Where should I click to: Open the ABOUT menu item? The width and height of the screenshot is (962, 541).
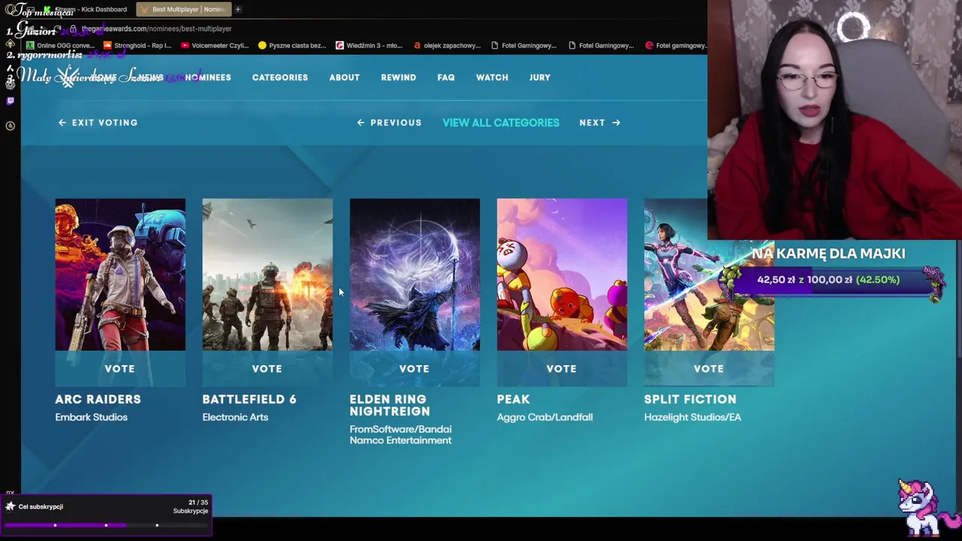(x=344, y=77)
